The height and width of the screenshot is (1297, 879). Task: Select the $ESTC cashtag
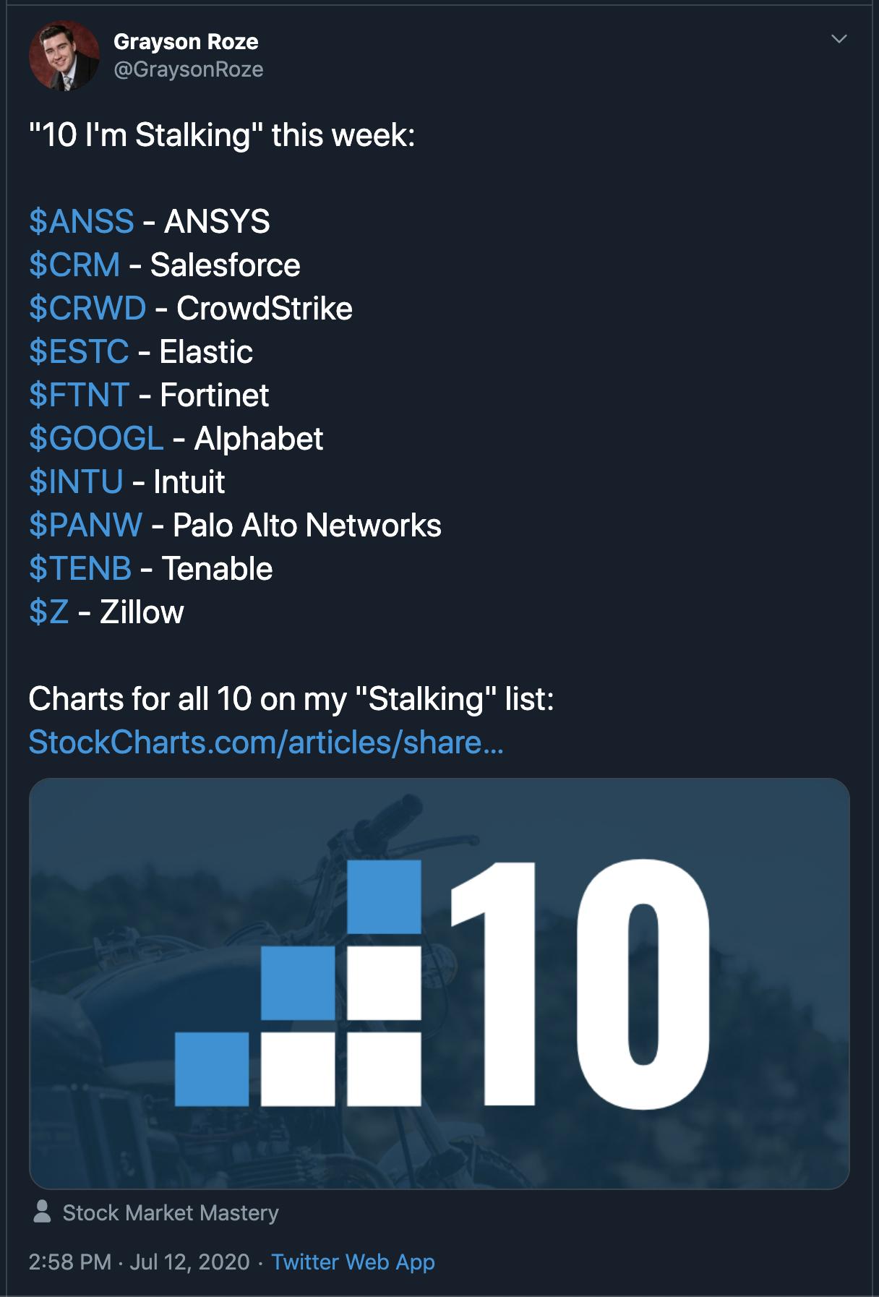coord(79,351)
